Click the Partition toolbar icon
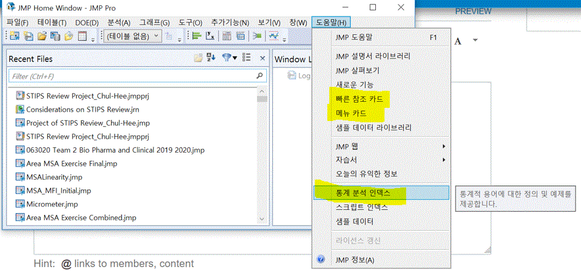Image resolution: width=581 pixels, height=271 pixels. [x=258, y=36]
